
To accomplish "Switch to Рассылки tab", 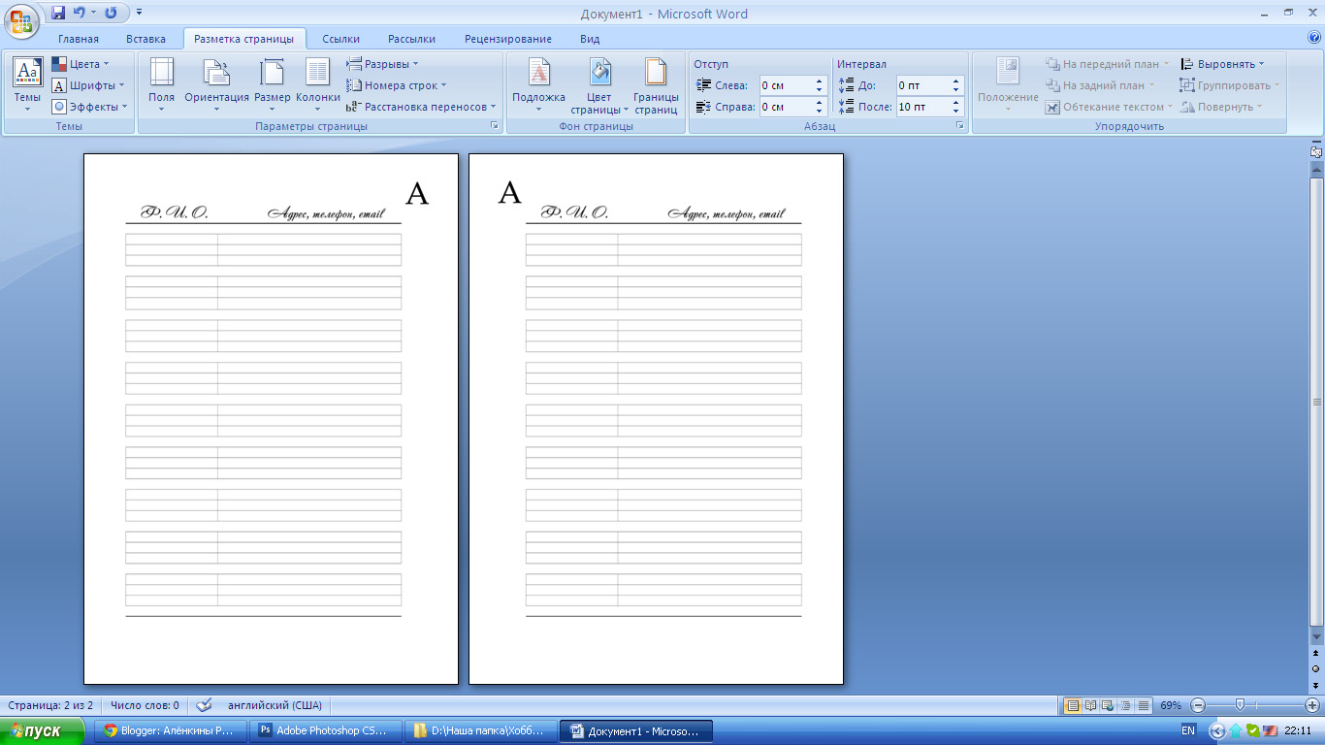I will [x=411, y=39].
